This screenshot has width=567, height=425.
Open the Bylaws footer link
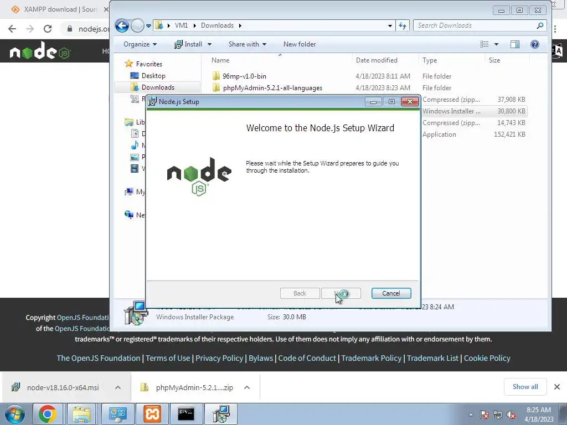pos(261,358)
